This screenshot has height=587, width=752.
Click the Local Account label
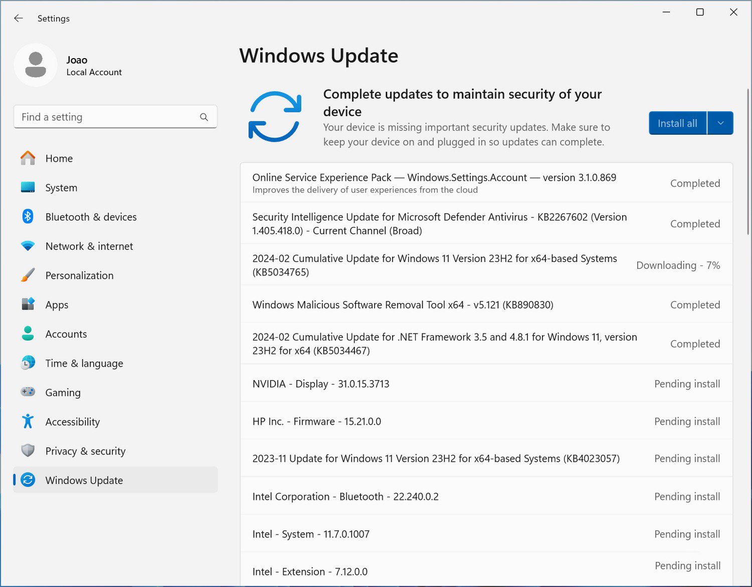coord(94,72)
